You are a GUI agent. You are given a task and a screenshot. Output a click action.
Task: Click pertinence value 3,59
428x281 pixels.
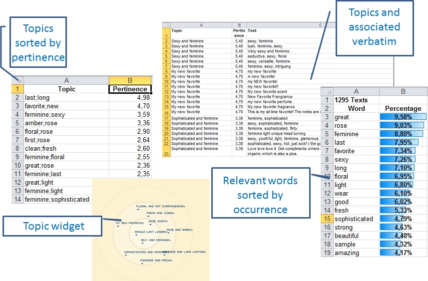(130, 115)
